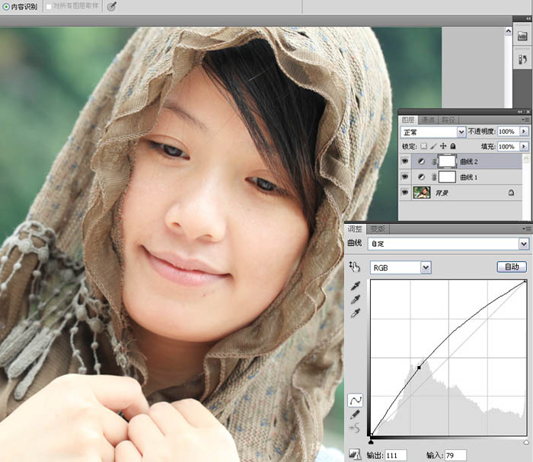Pick the white point eyedropper
533x462 pixels.
[x=356, y=313]
